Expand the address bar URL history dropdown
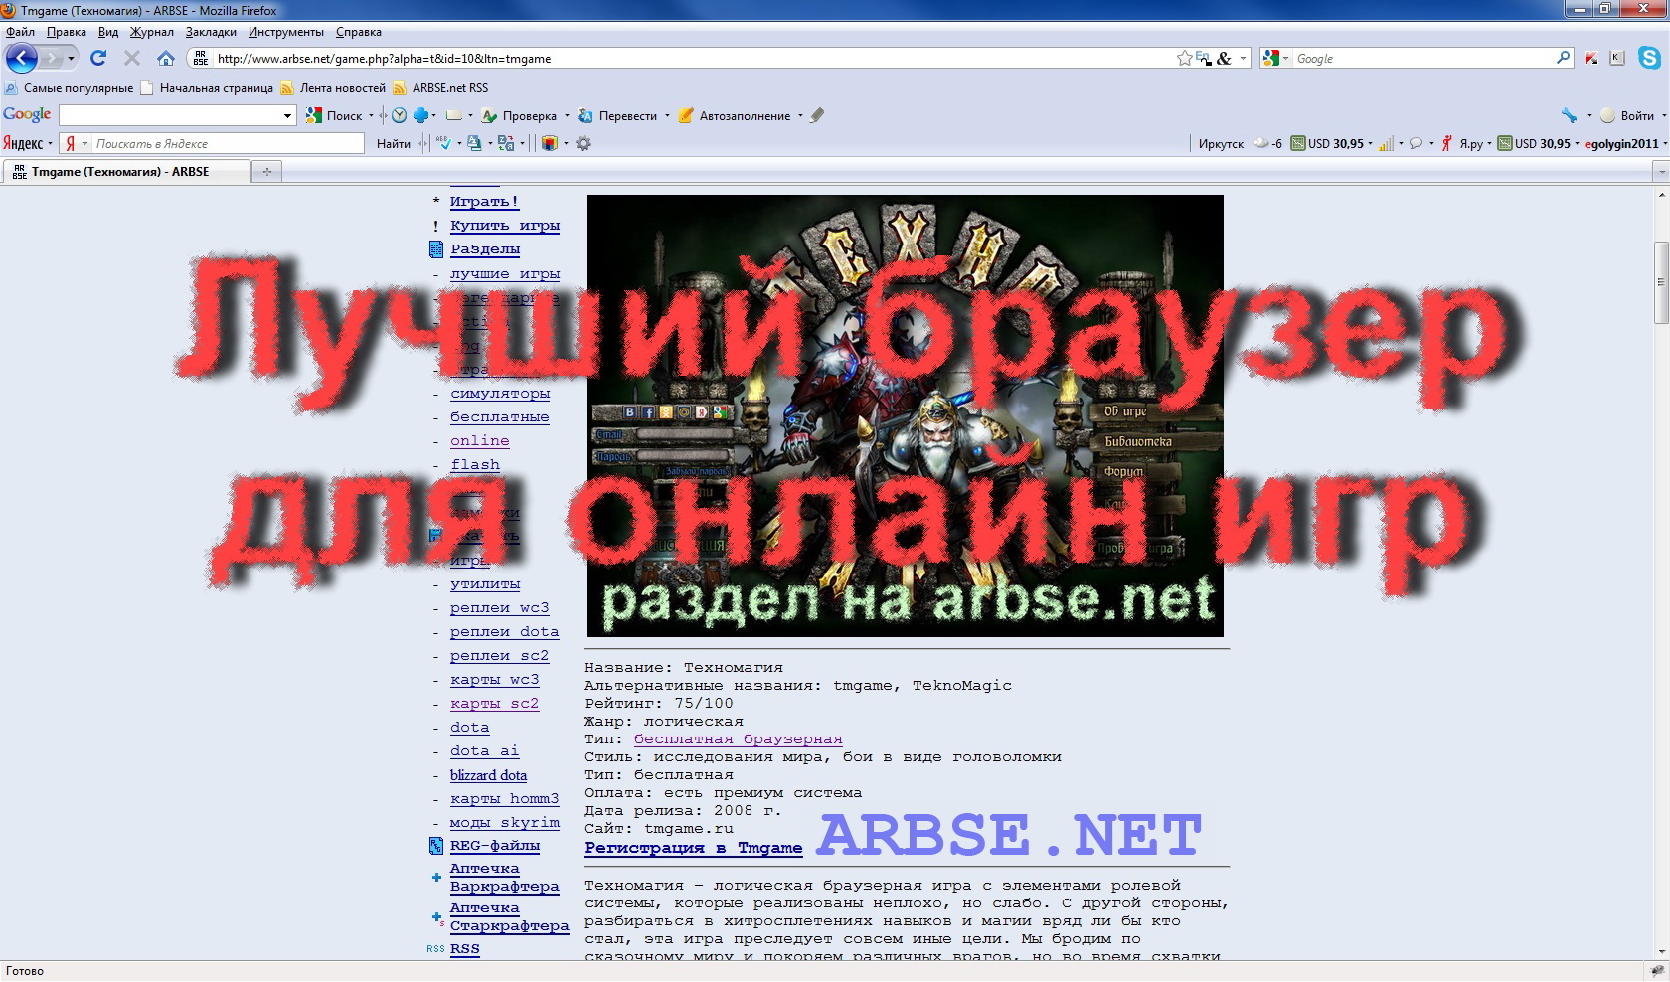 pos(1243,58)
